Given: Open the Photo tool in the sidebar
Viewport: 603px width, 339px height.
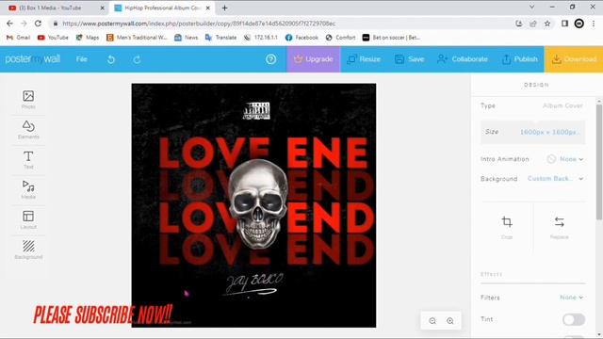Looking at the screenshot, I should click(28, 99).
